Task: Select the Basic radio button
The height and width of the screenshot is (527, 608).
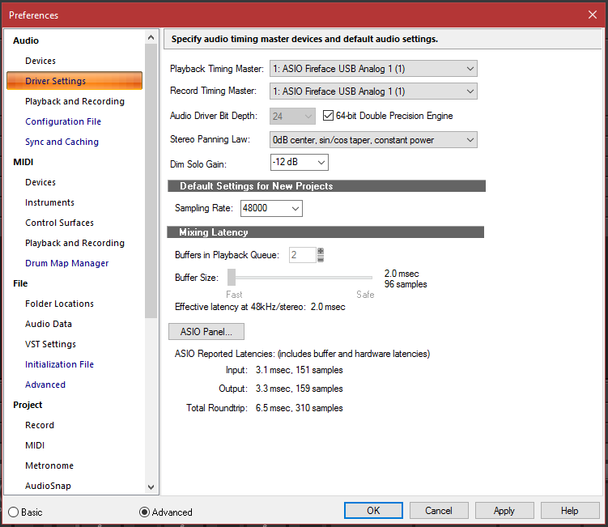Action: tap(13, 512)
